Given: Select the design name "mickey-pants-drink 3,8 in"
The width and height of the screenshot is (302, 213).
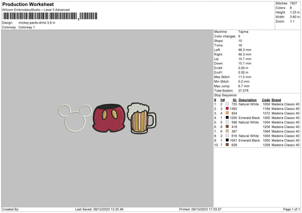Looking at the screenshot, I should coord(37,23).
